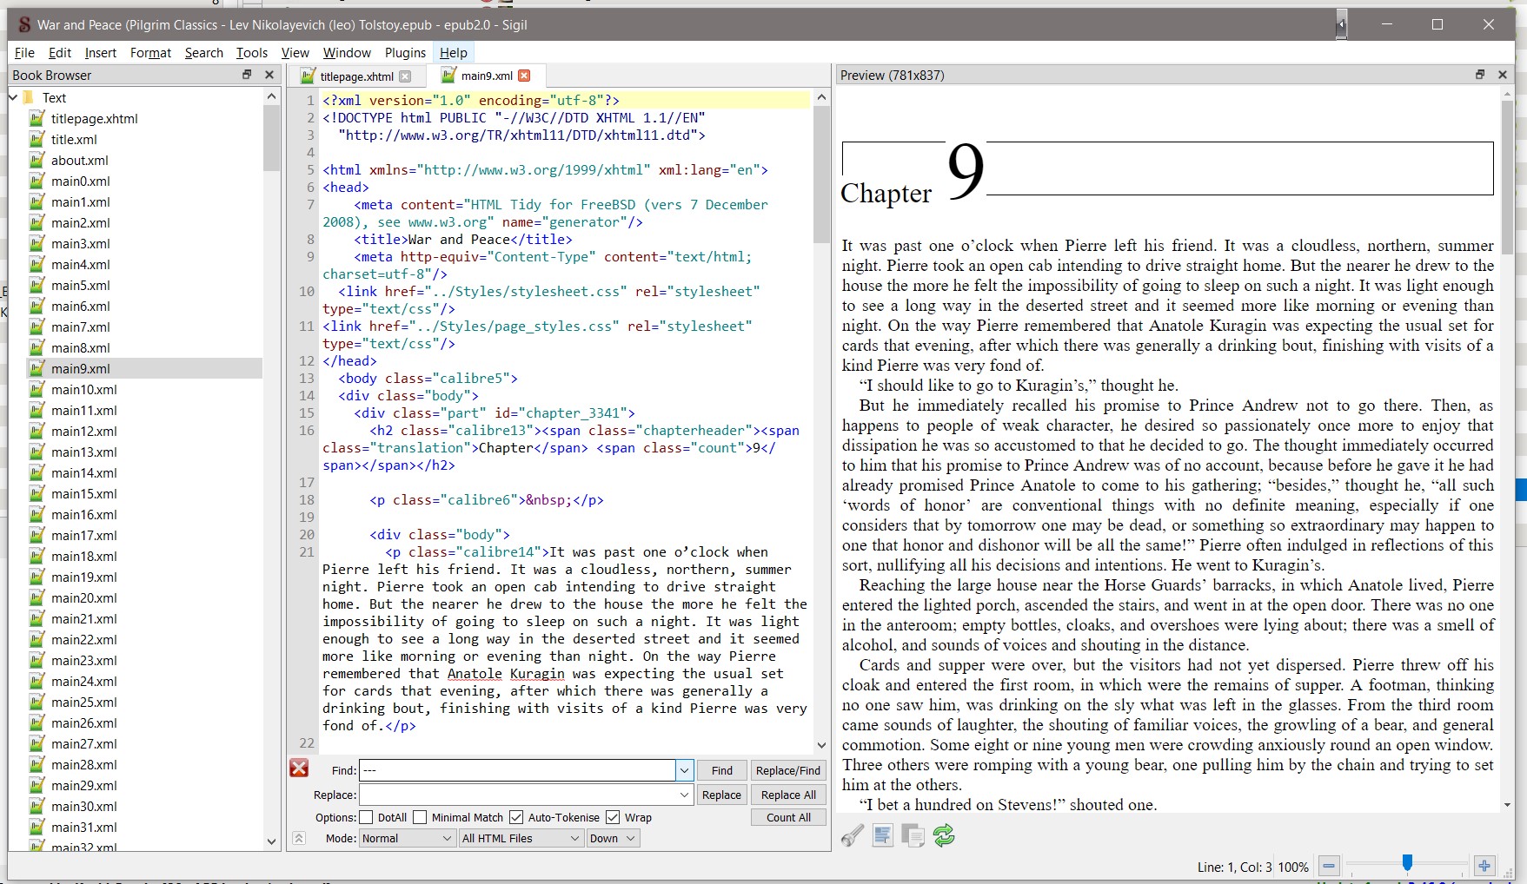Open the Normal search mode dropdown
Image resolution: width=1527 pixels, height=884 pixels.
[408, 838]
